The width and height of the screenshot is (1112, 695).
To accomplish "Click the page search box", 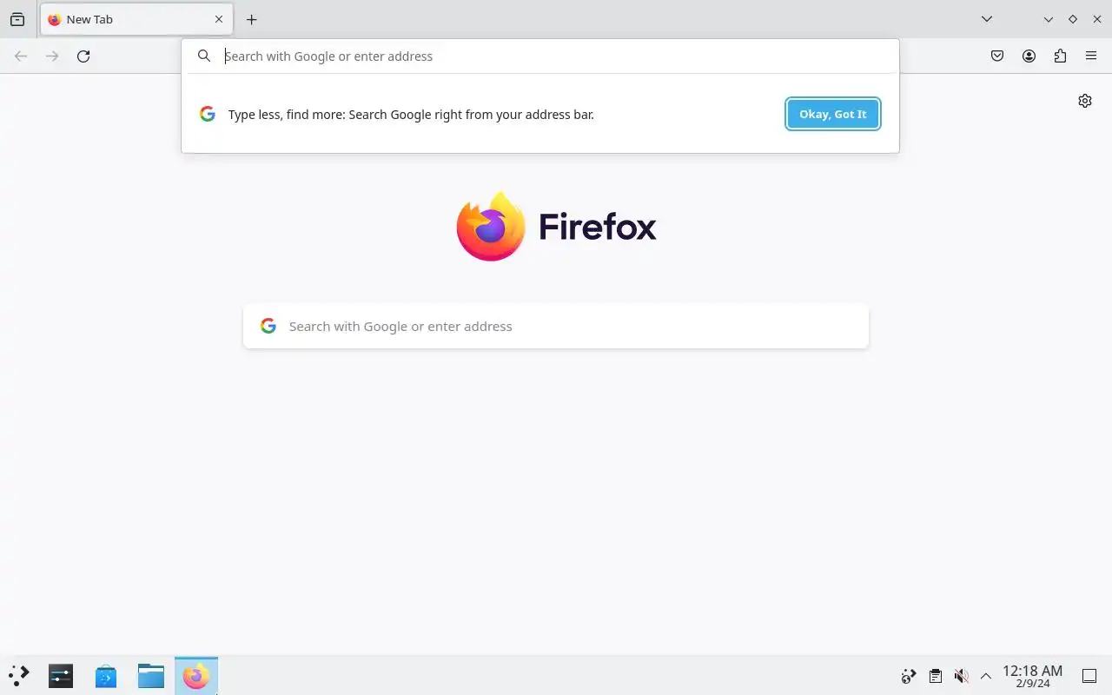I will (x=556, y=327).
